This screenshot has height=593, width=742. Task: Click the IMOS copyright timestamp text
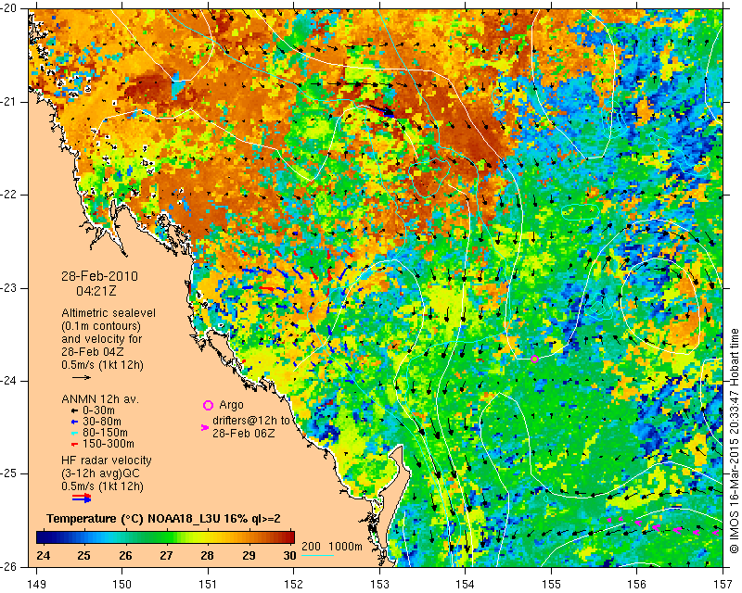(x=734, y=443)
